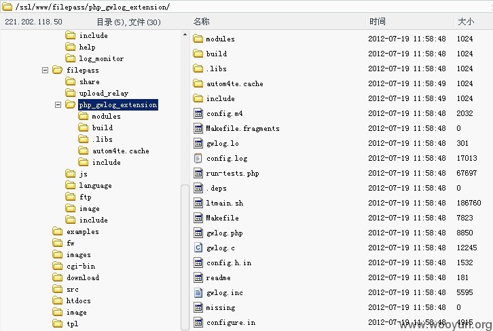Click the timestamp of autom4te.cache row
The width and height of the screenshot is (493, 331).
pos(407,83)
